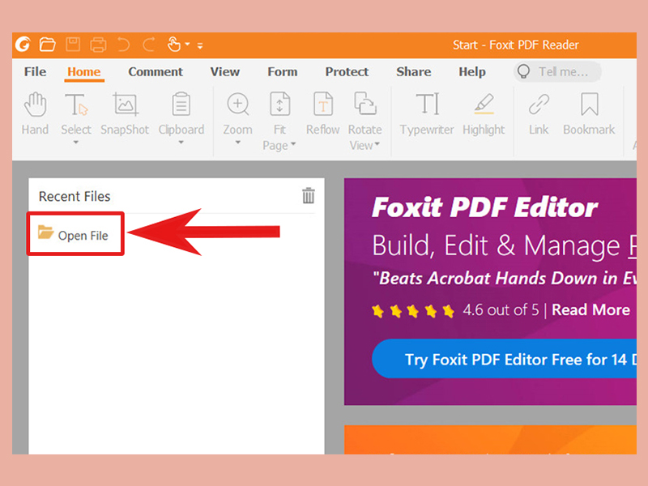Switch to the View tab
Screen dimensions: 648x486
coord(225,72)
